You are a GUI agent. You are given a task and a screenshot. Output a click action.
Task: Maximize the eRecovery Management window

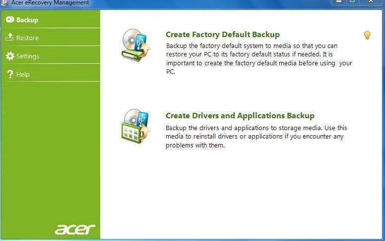pyautogui.click(x=352, y=2)
